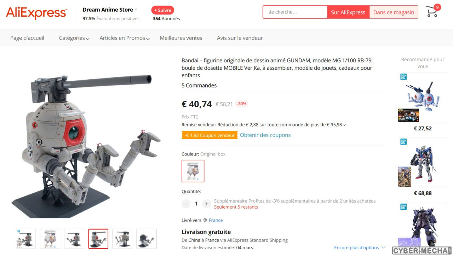
Task: Select the first product thumbnail image
Action: pos(26,239)
